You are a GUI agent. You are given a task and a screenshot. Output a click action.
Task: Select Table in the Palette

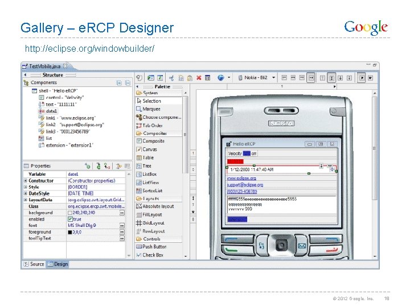[145, 157]
